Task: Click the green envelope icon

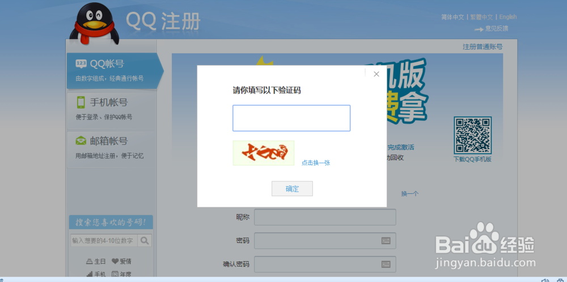Action: point(81,141)
